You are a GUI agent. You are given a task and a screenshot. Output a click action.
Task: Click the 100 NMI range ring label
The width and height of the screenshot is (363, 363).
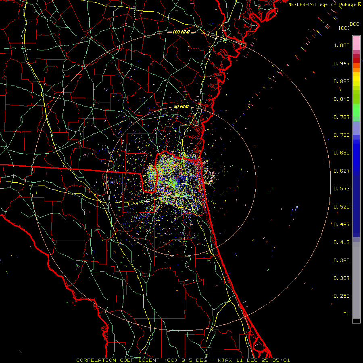click(x=181, y=32)
